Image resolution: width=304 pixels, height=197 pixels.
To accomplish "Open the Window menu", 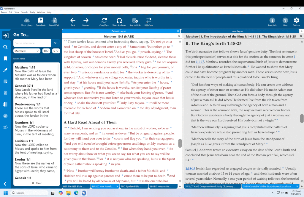I will coord(41,12).
